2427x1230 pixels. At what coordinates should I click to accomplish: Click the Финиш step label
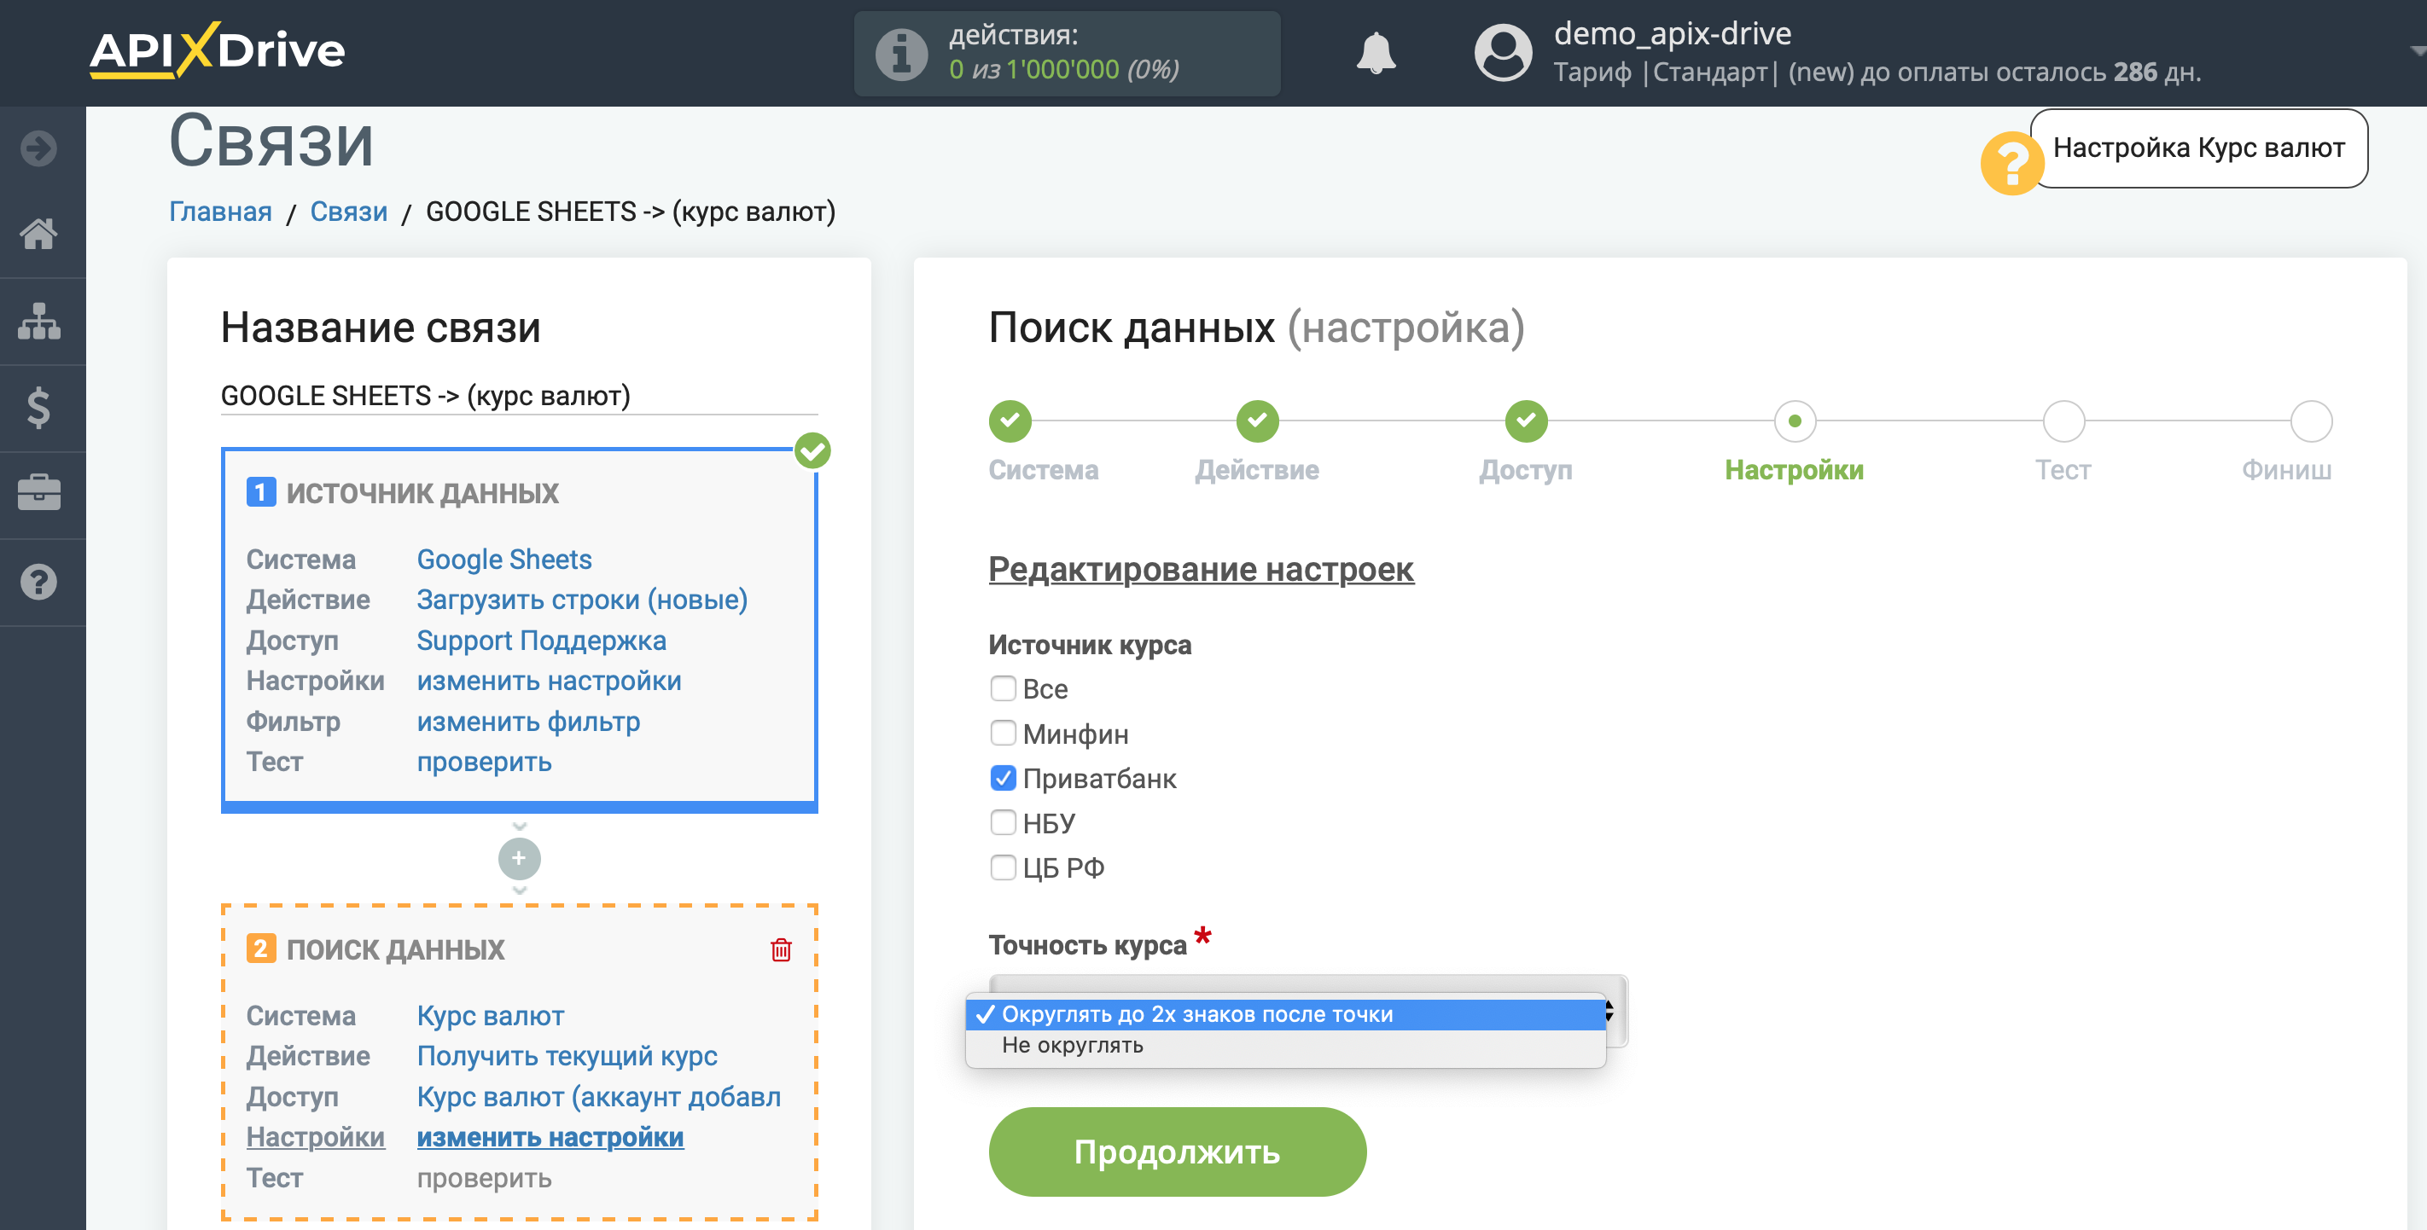(2286, 470)
